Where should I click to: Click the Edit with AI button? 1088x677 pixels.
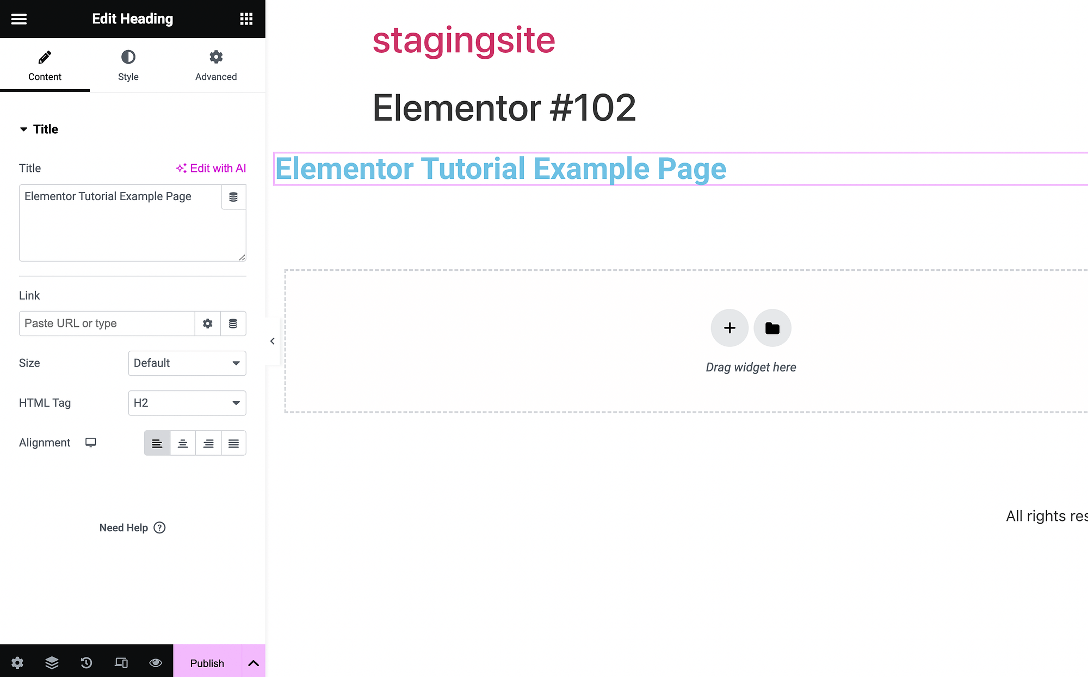pos(211,167)
